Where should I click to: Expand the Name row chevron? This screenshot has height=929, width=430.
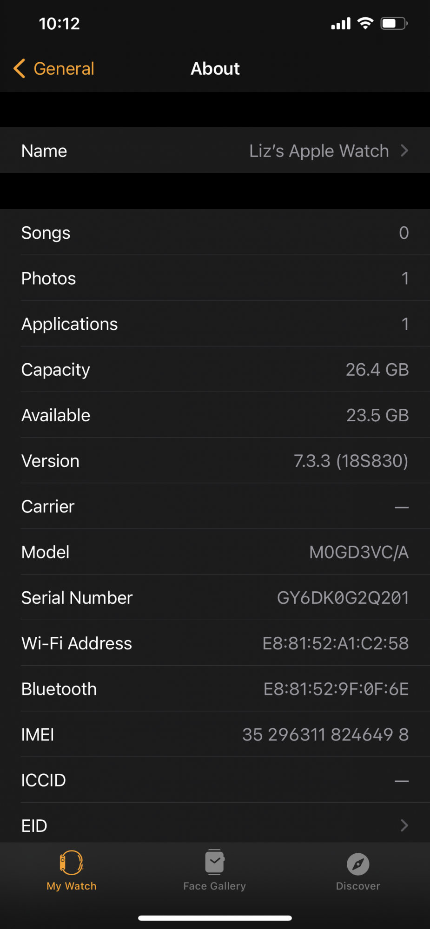coord(404,150)
